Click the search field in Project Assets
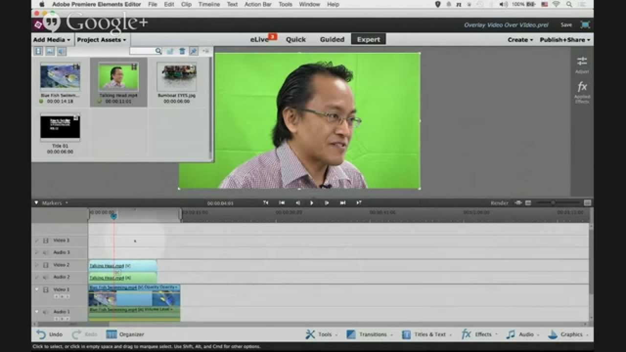 point(146,51)
